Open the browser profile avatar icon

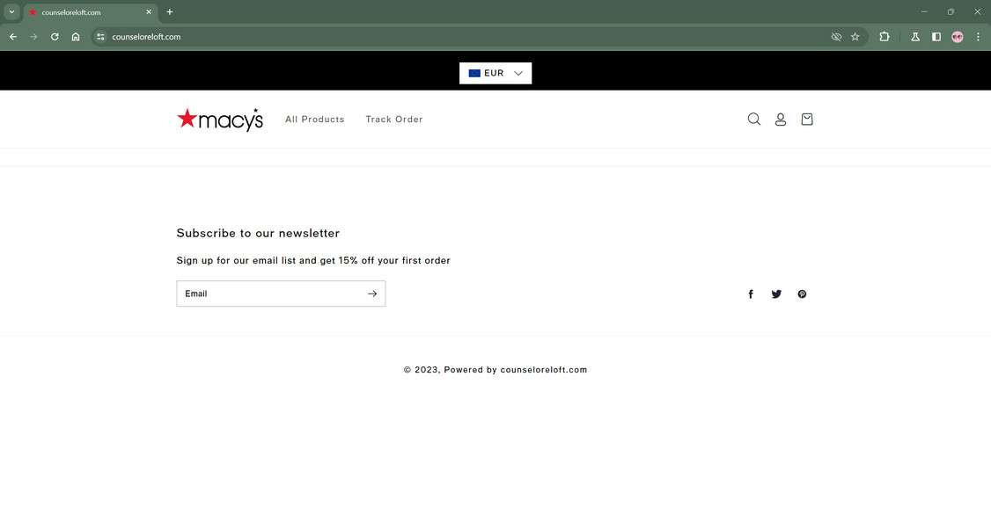[x=957, y=37]
